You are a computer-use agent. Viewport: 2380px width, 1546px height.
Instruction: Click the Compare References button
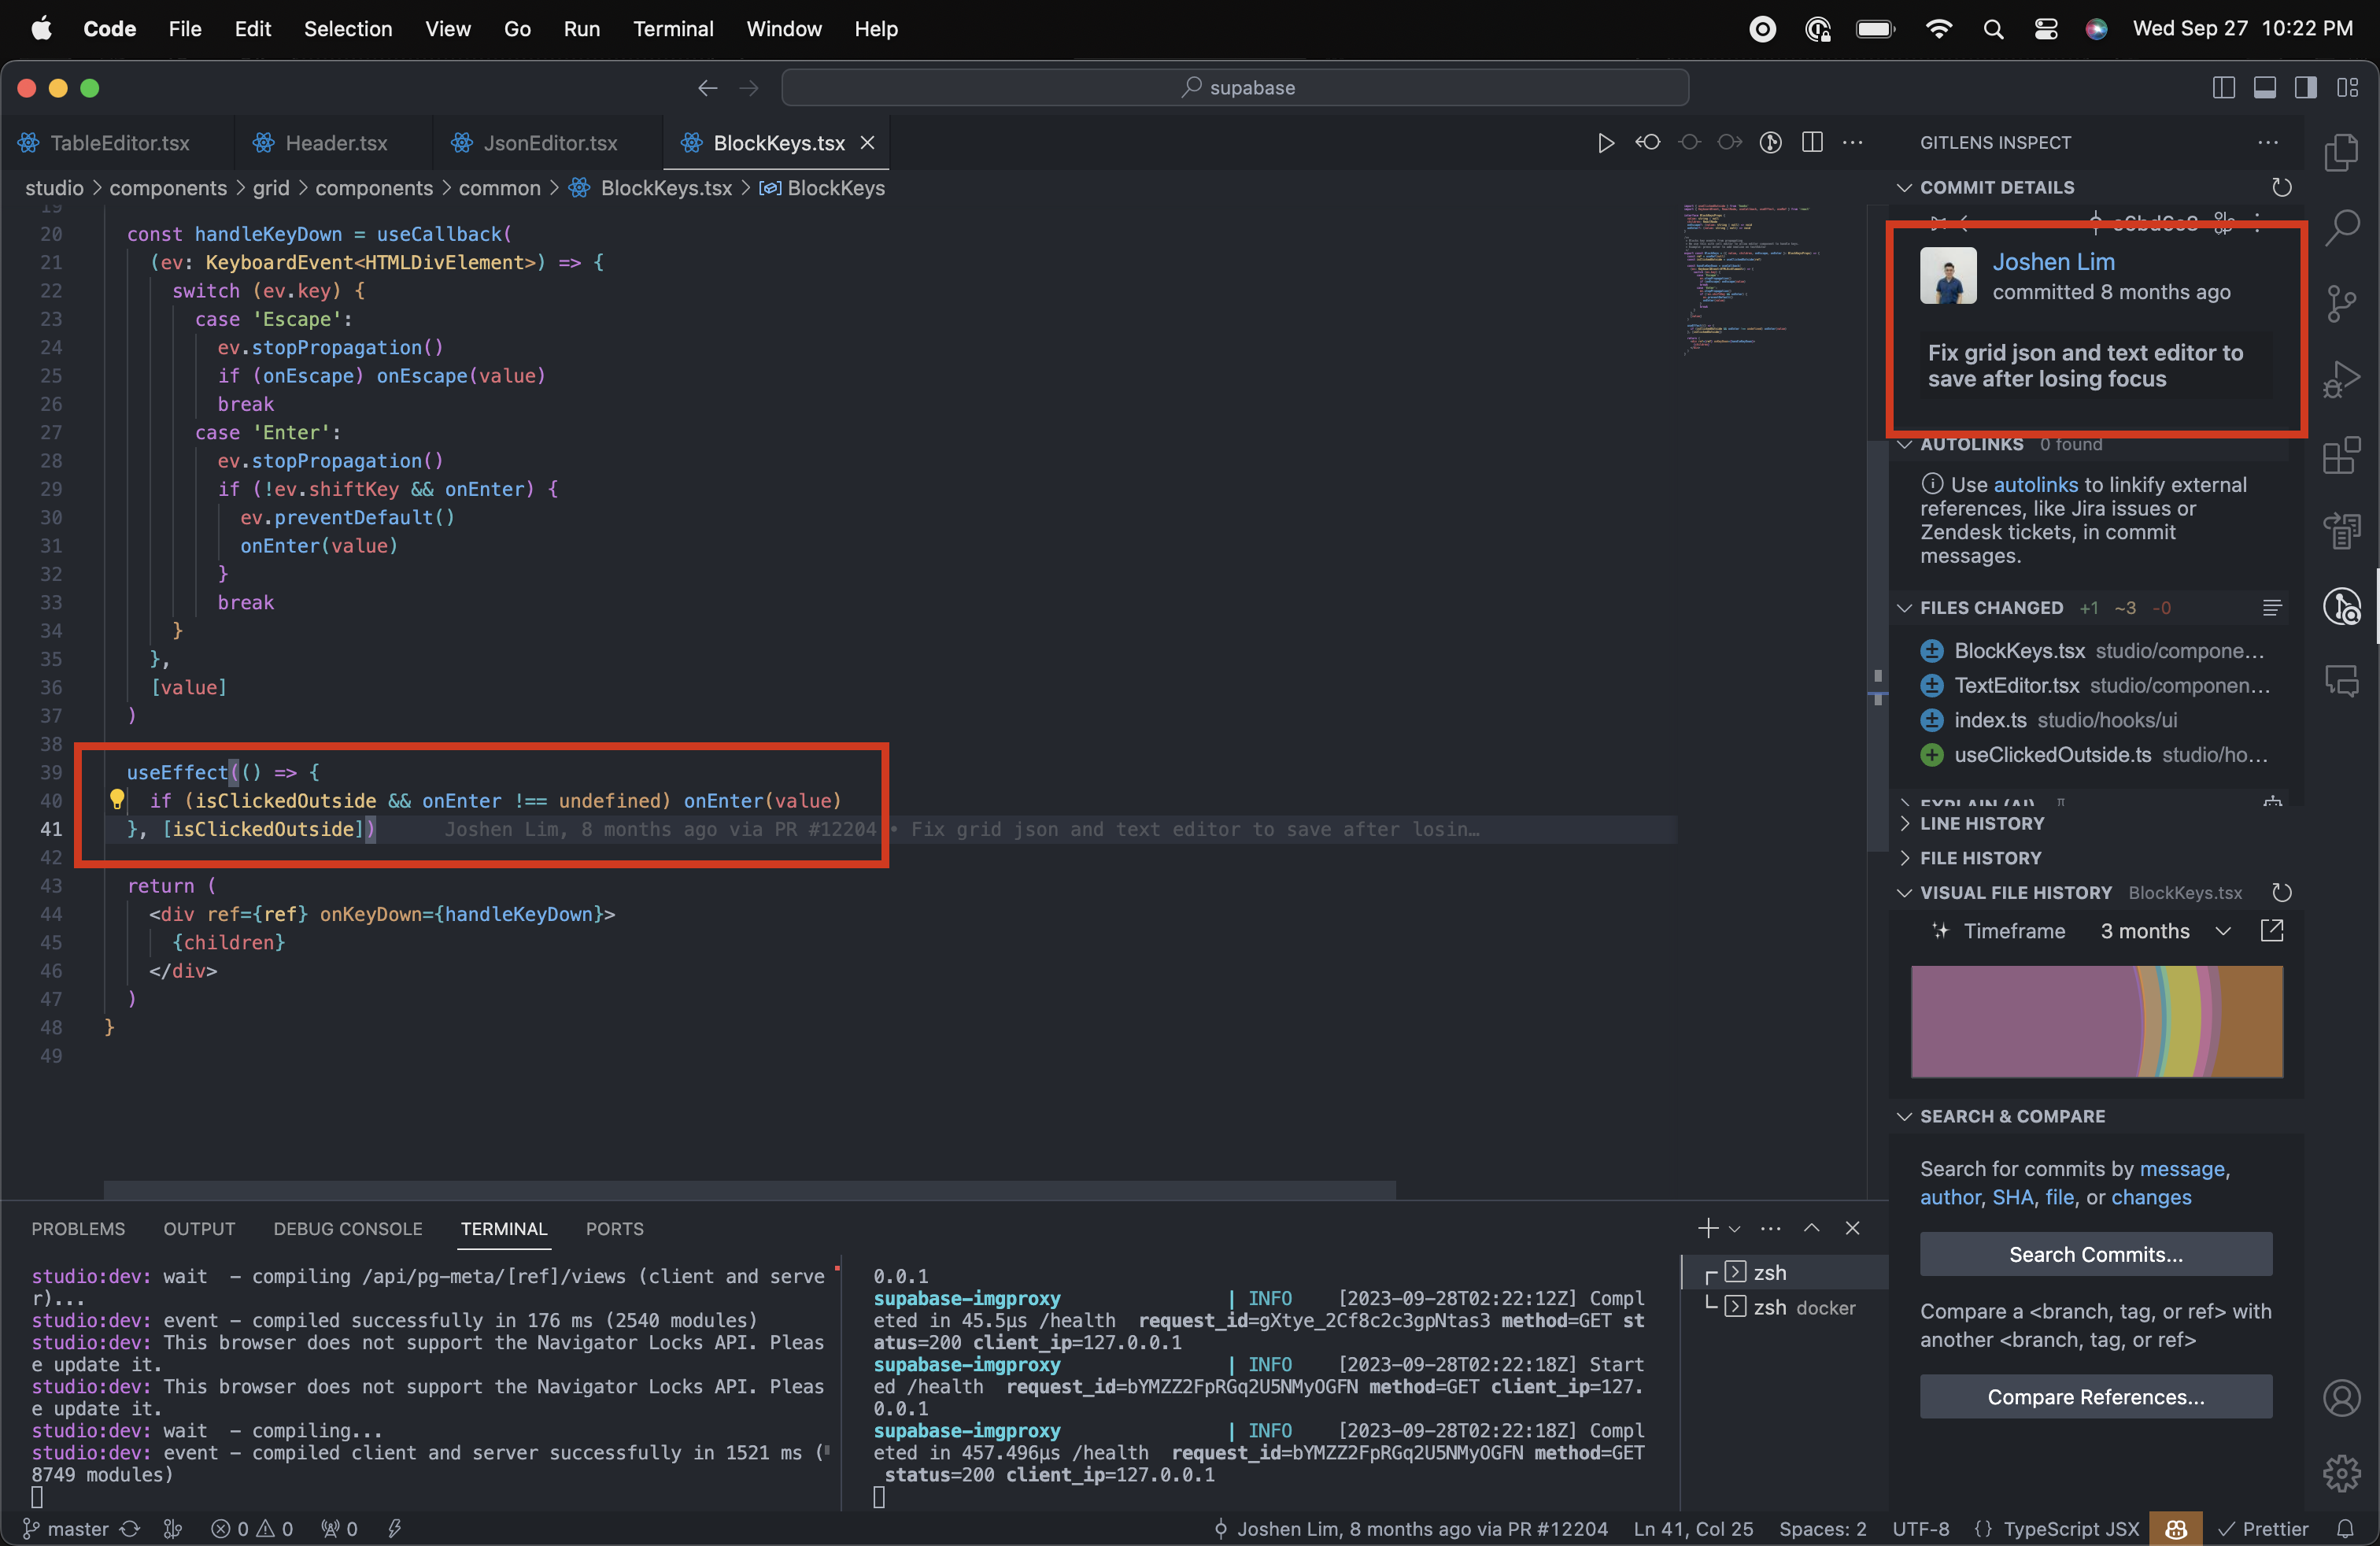2096,1397
